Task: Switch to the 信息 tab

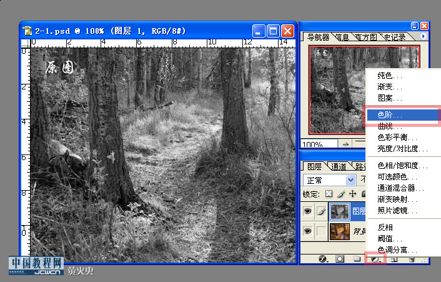Action: coord(342,37)
